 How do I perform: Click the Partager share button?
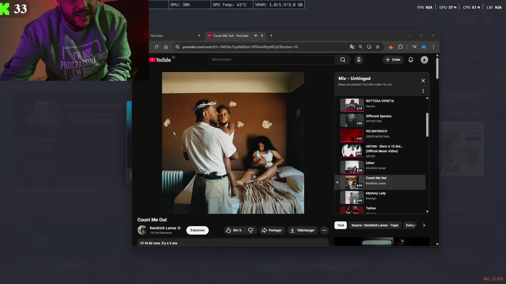click(272, 230)
